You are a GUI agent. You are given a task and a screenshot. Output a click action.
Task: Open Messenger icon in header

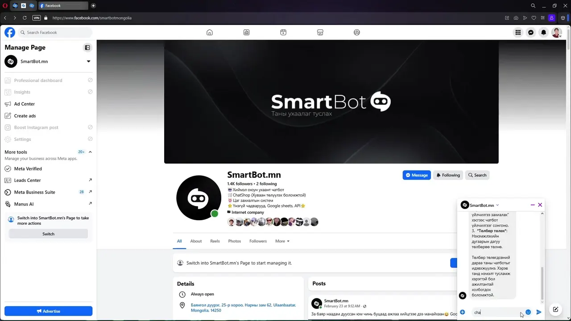[530, 32]
